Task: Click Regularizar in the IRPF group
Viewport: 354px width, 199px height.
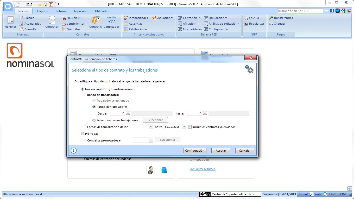Action: (254, 24)
